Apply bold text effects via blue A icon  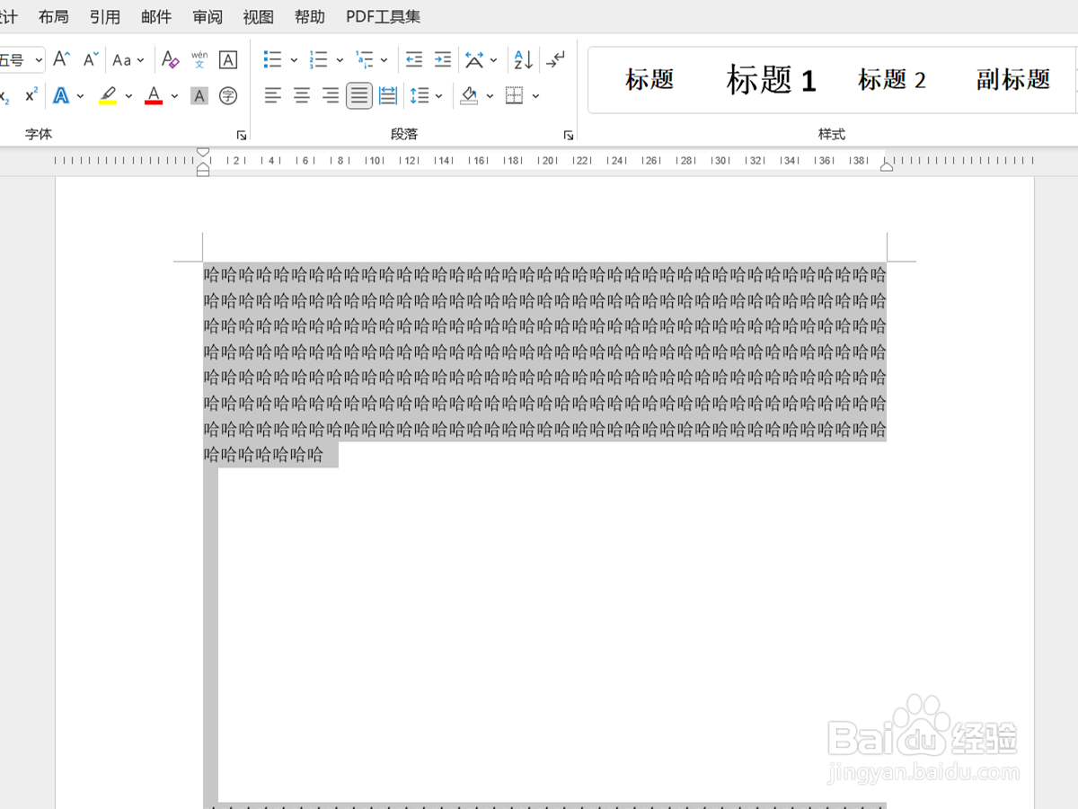61,95
